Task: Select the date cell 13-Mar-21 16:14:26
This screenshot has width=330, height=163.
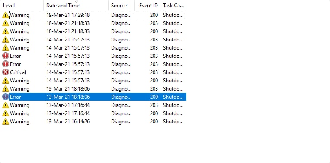Action: tap(68, 122)
